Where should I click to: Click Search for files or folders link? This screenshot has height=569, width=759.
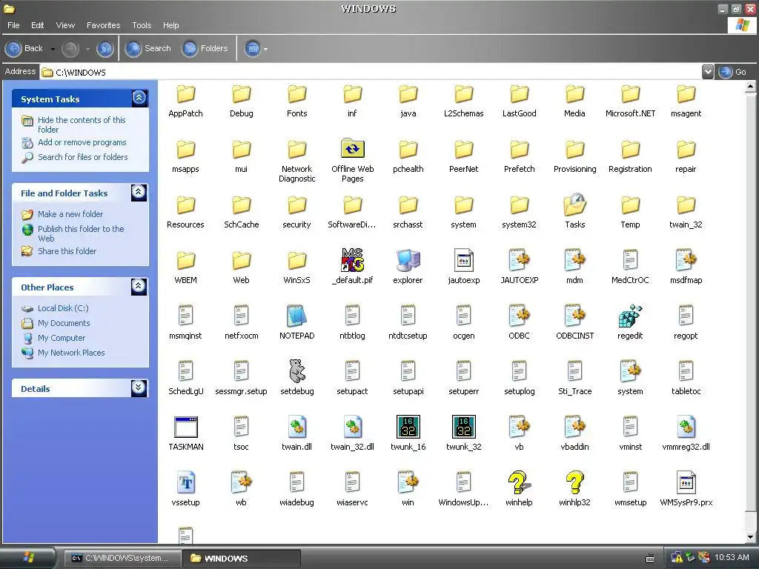(83, 157)
